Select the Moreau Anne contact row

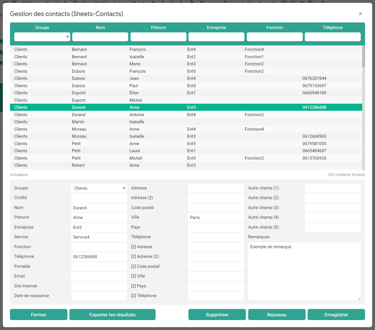186,129
